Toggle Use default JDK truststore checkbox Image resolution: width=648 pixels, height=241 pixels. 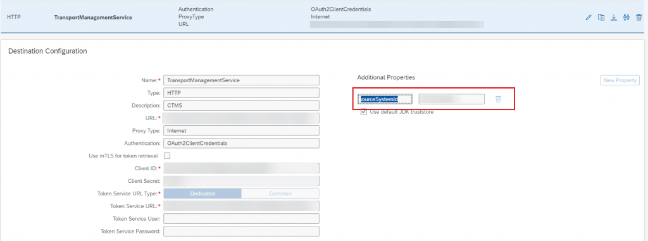click(x=364, y=111)
